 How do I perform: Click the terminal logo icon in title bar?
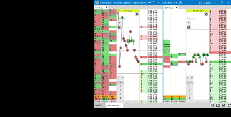point(97,3)
